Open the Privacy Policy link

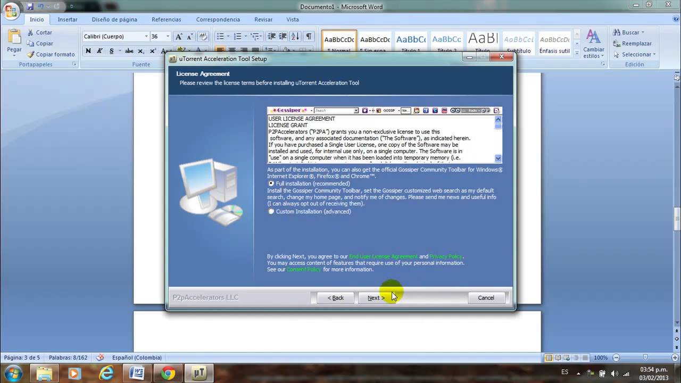coord(446,256)
